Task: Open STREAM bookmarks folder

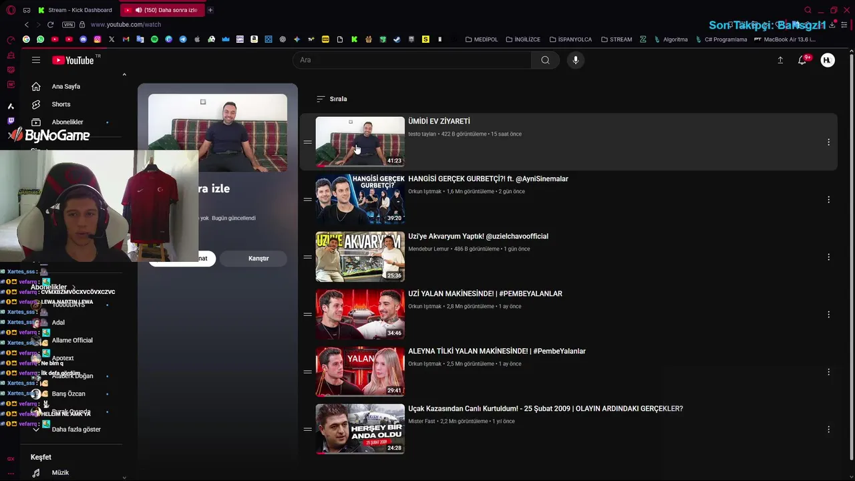Action: coord(617,39)
